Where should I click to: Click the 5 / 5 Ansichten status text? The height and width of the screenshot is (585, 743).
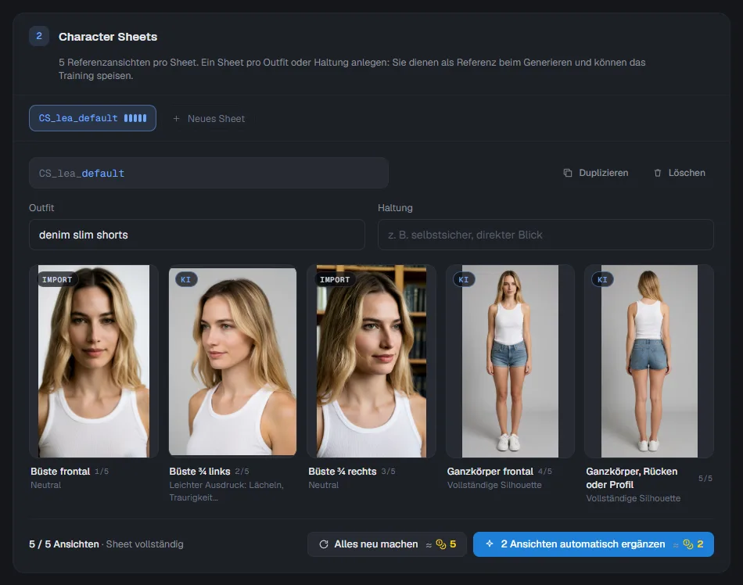point(64,544)
